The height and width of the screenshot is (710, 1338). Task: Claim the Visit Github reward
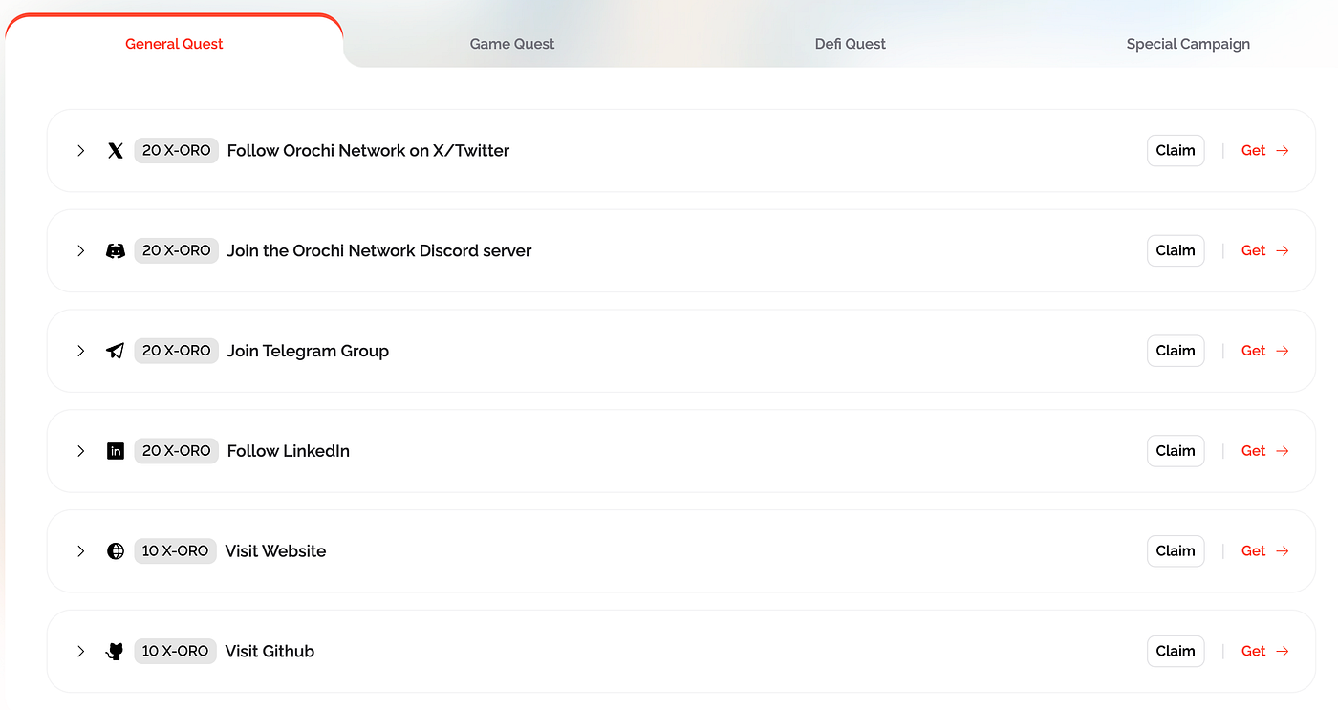pyautogui.click(x=1176, y=652)
